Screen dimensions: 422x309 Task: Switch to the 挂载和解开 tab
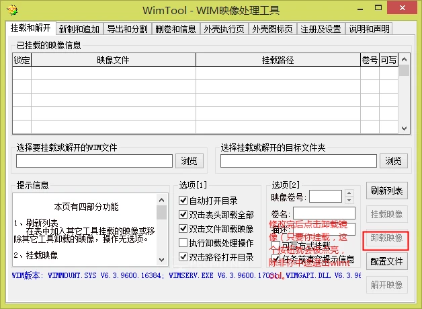pyautogui.click(x=31, y=28)
